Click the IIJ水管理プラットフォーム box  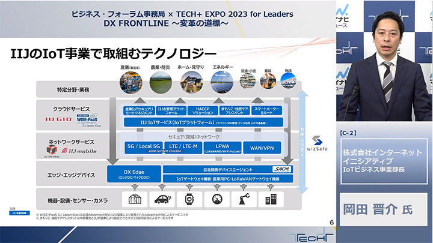[171, 111]
